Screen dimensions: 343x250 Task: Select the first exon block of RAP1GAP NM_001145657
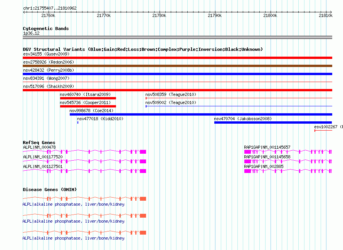pyautogui.click(x=248, y=152)
